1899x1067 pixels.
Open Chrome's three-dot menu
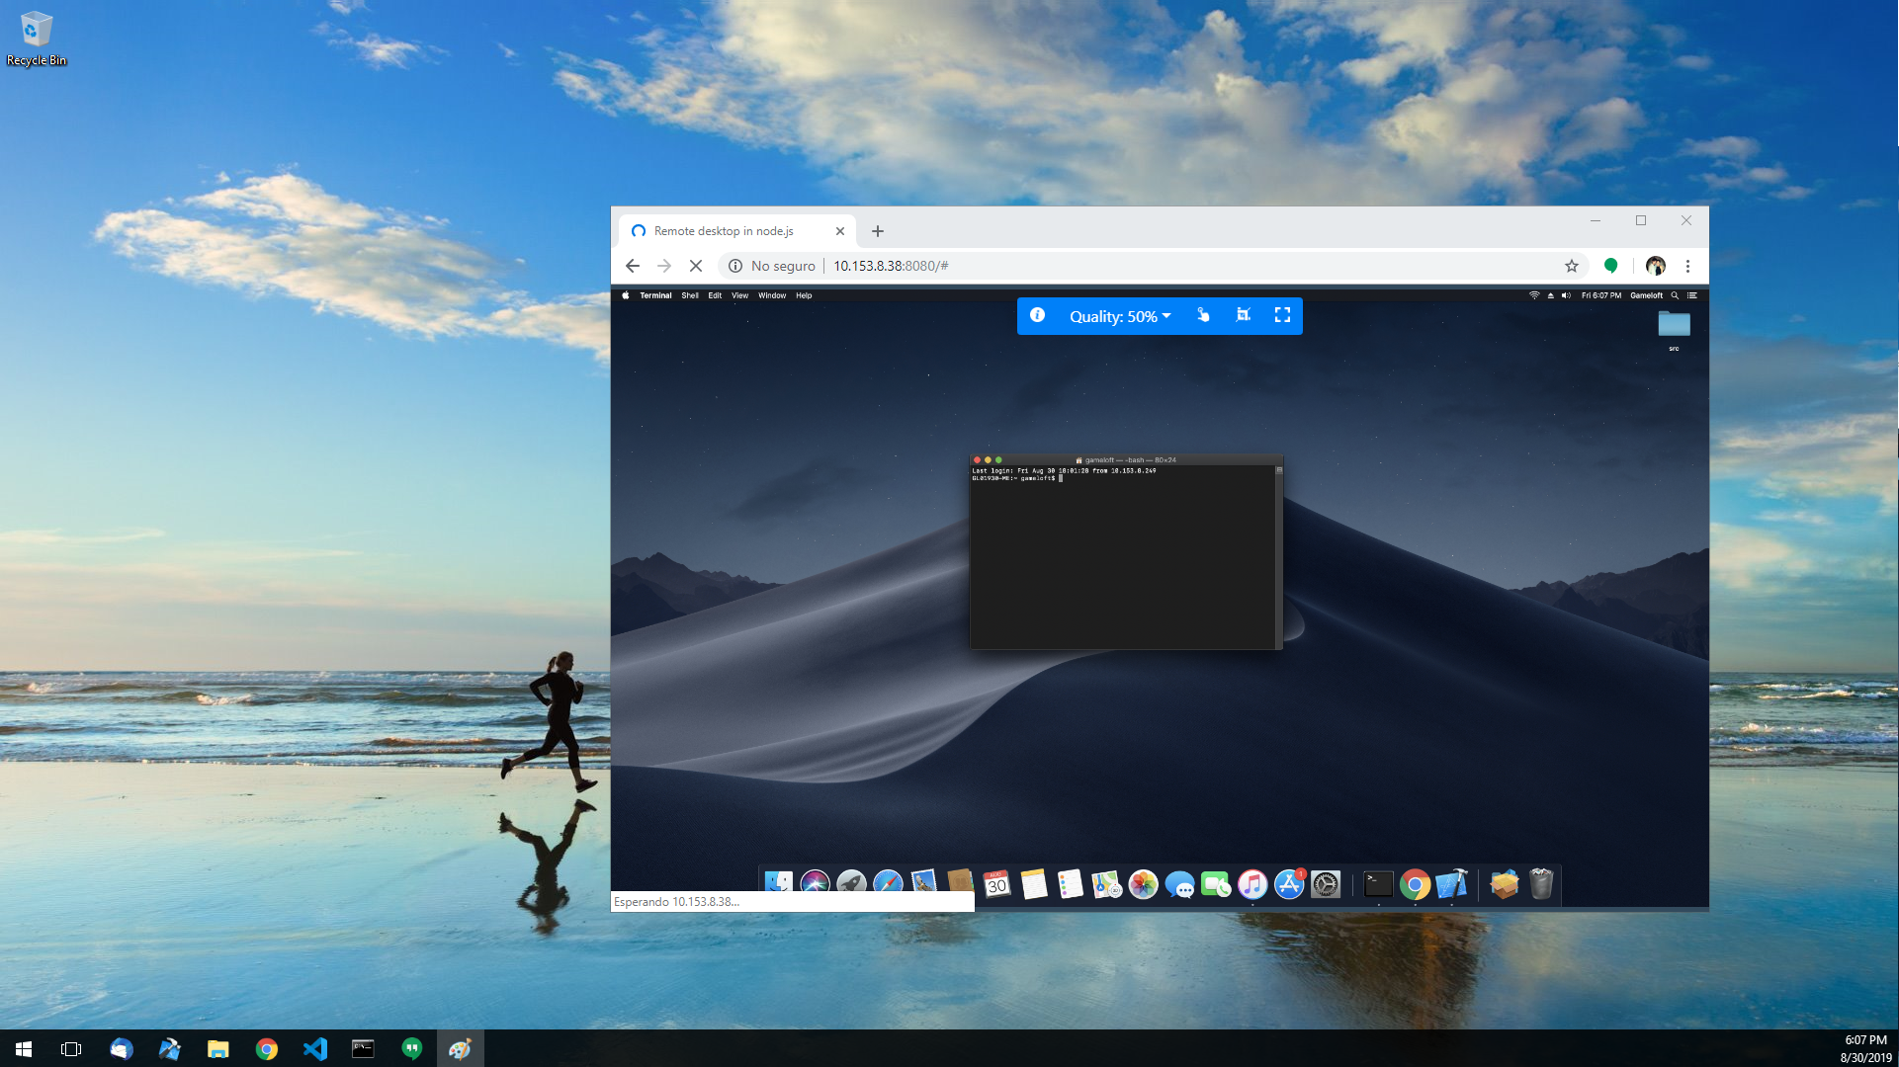click(x=1687, y=266)
